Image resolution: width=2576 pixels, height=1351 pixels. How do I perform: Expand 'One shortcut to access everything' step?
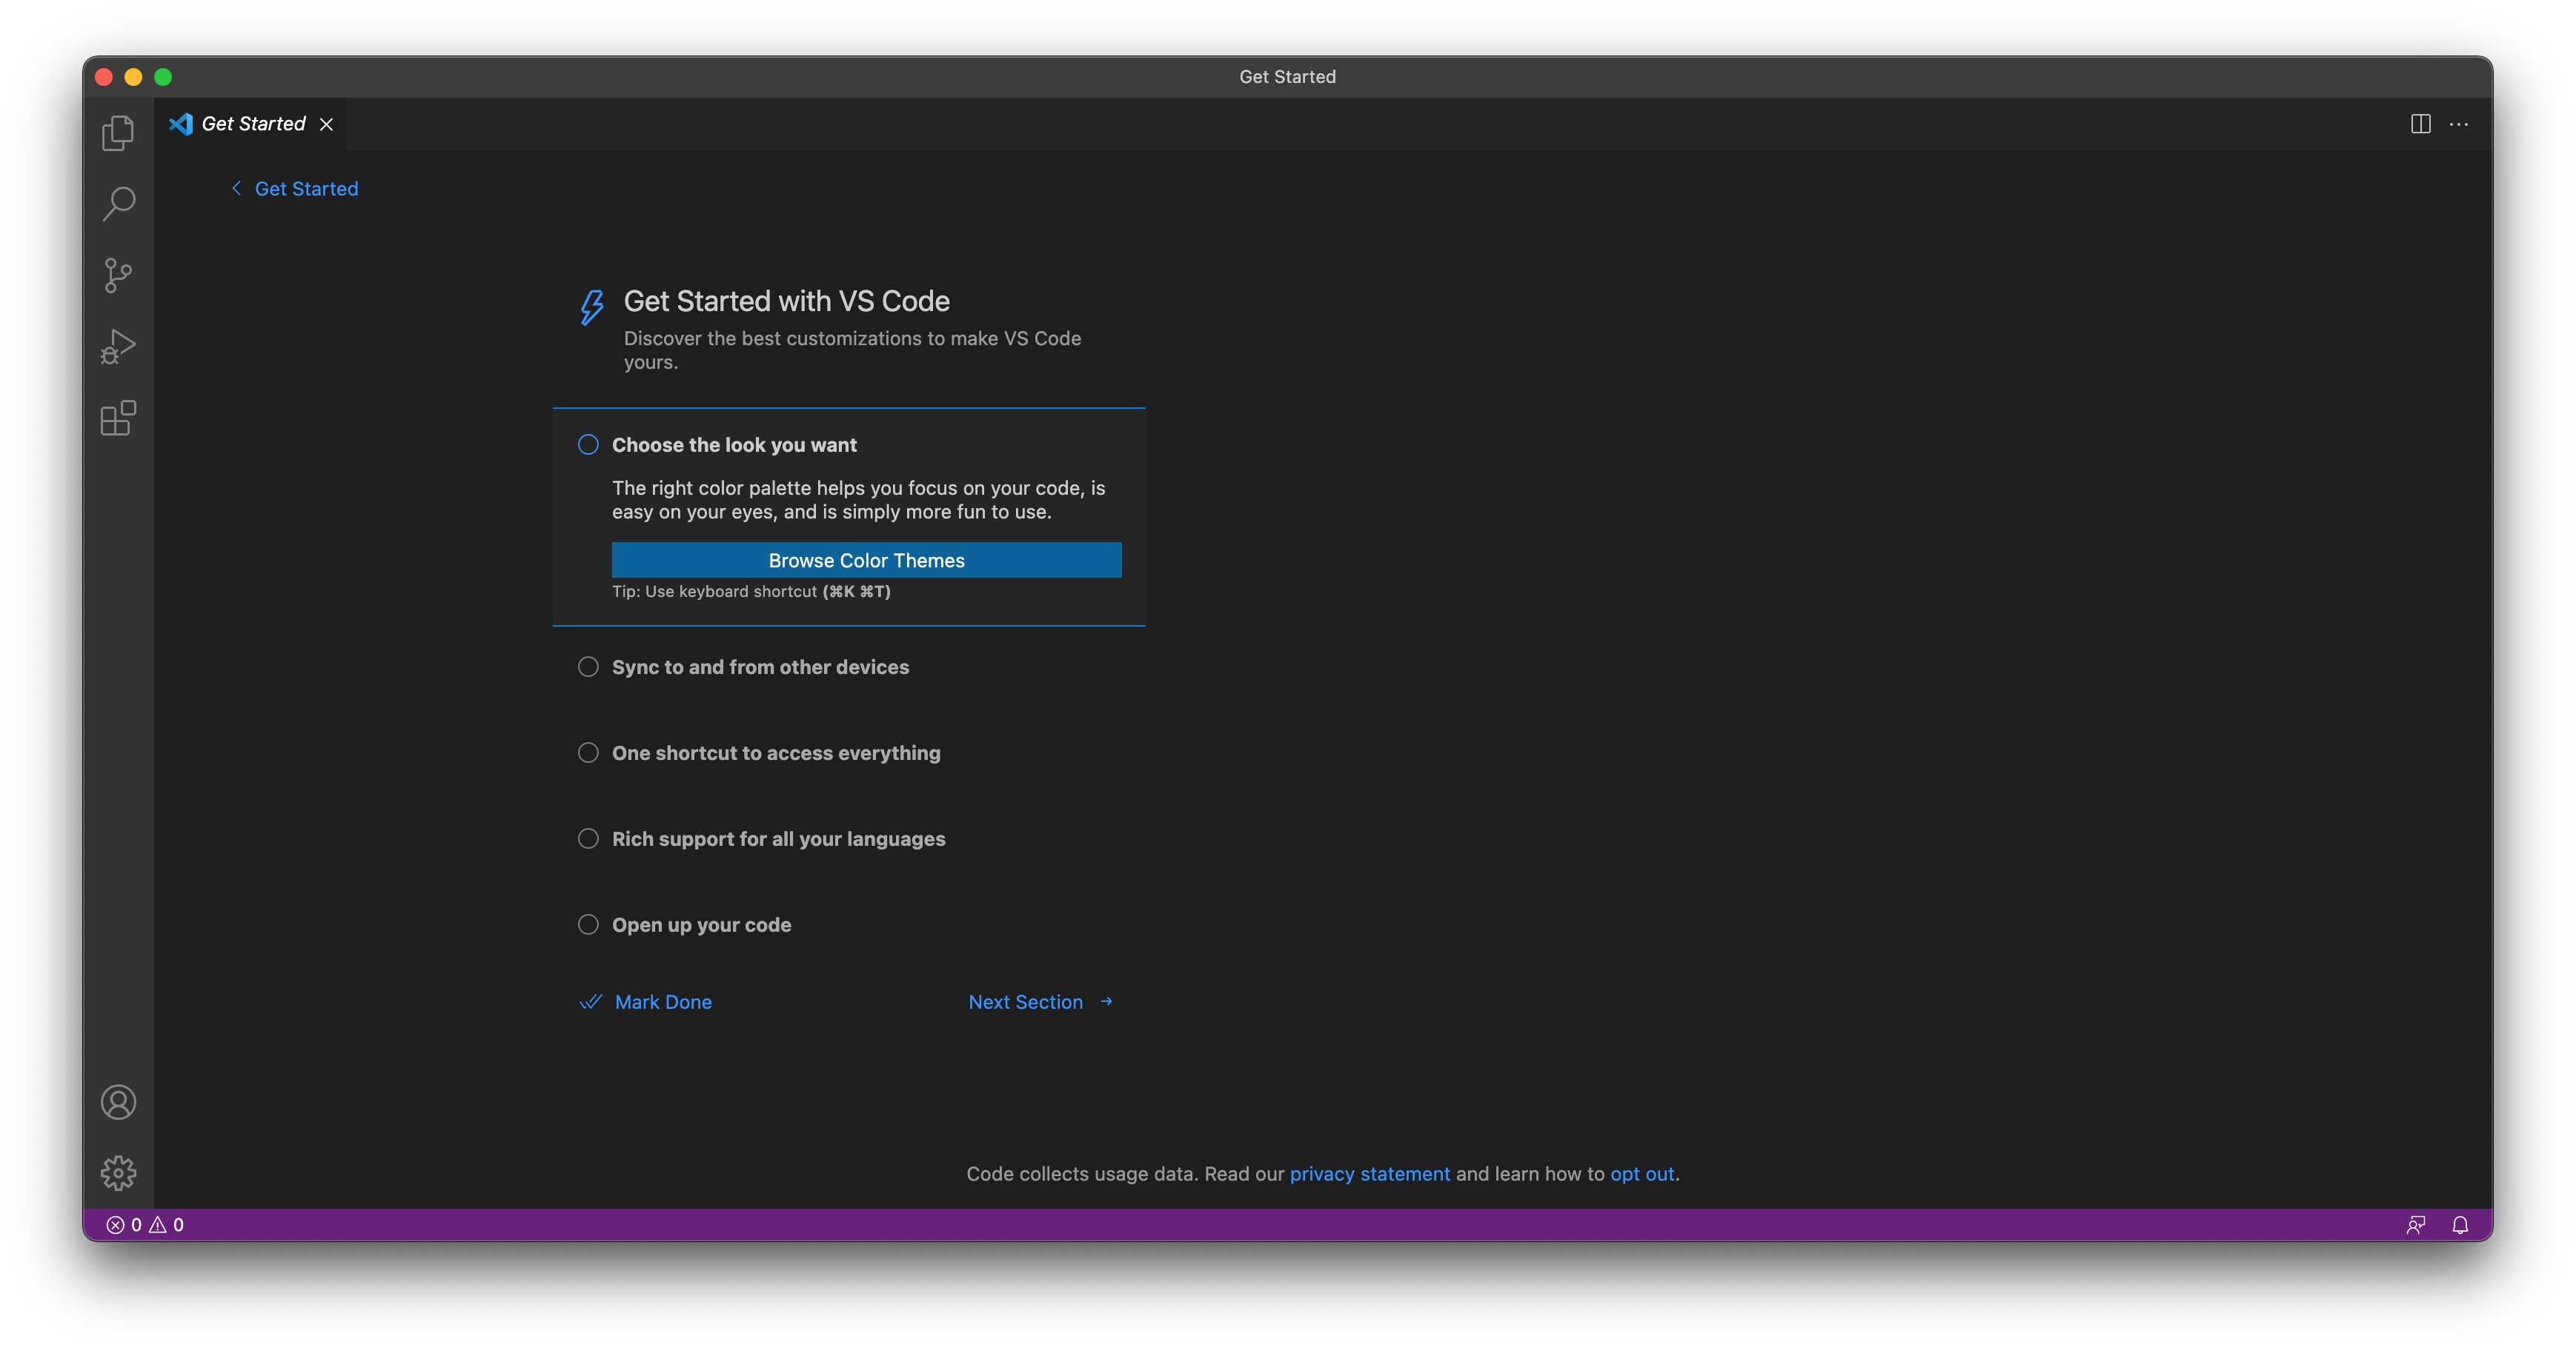(776, 753)
